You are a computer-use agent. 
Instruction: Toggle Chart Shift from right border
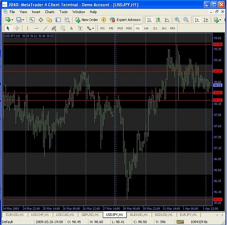coord(206,20)
